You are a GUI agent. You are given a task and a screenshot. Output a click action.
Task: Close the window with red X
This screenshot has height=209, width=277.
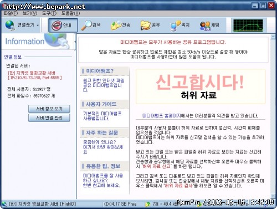[x=271, y=6]
